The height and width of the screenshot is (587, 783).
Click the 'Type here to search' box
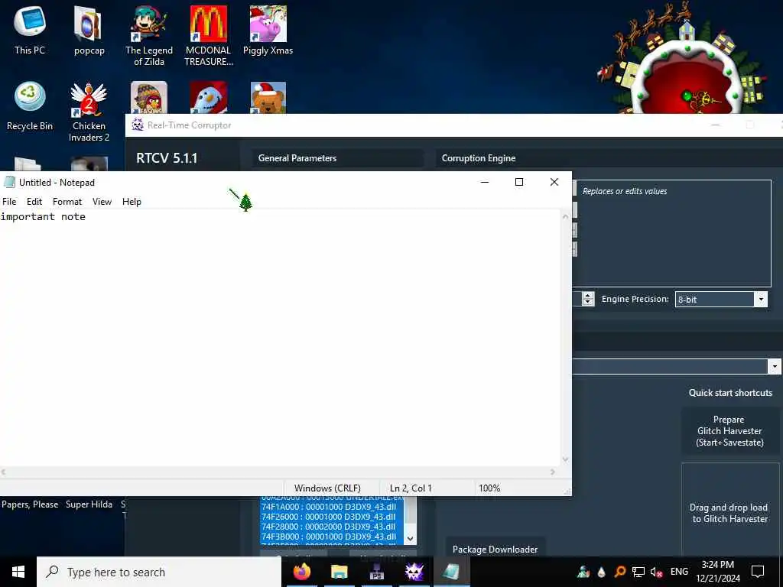click(159, 572)
